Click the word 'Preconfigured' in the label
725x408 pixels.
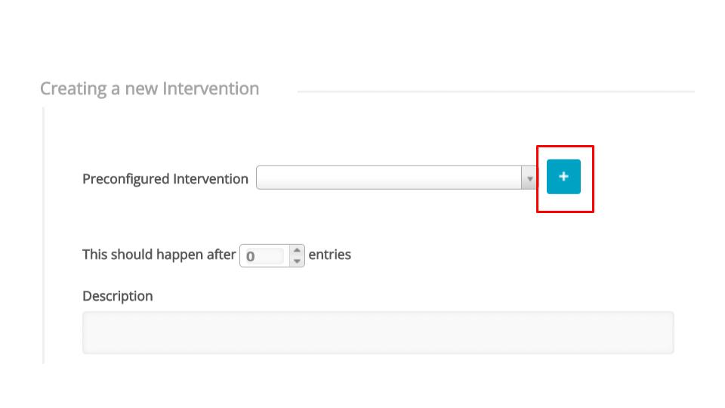coord(125,179)
